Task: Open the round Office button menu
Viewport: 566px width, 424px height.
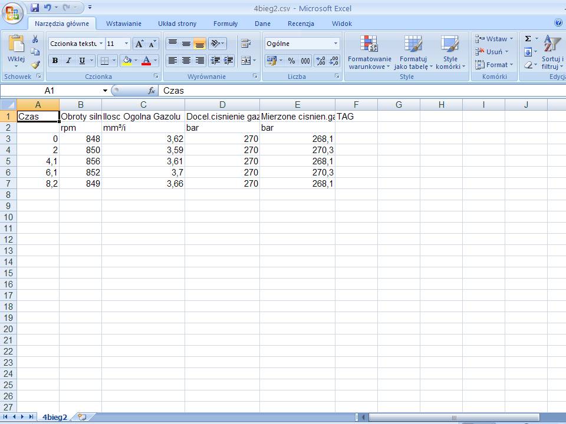Action: pos(12,13)
